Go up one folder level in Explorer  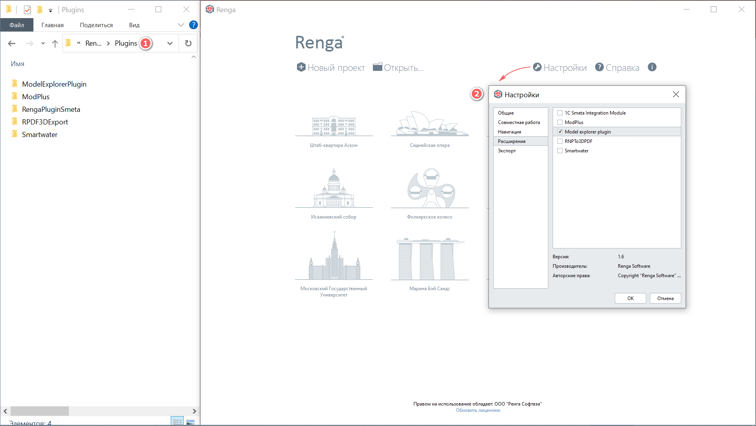pyautogui.click(x=55, y=43)
